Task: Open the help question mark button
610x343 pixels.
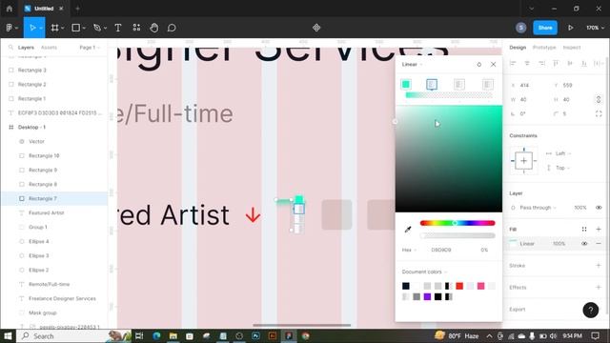Action: 591,310
